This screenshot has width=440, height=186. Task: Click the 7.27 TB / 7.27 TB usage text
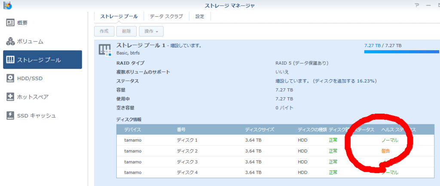pos(383,45)
